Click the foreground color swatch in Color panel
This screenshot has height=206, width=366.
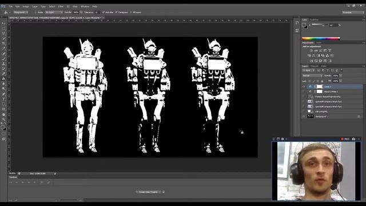(304, 25)
